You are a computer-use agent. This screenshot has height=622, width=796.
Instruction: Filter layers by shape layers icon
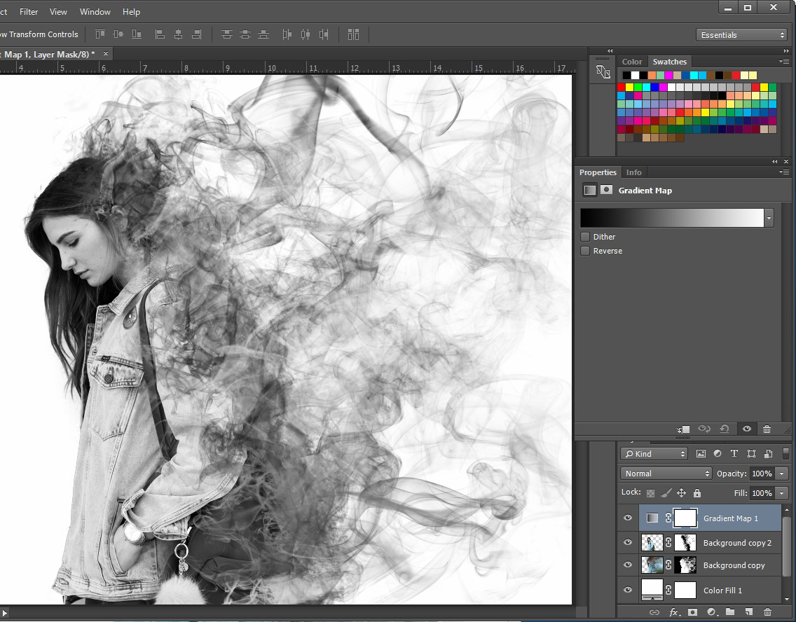[751, 454]
